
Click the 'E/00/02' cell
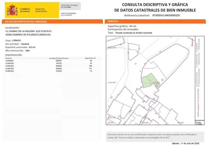[59, 66]
